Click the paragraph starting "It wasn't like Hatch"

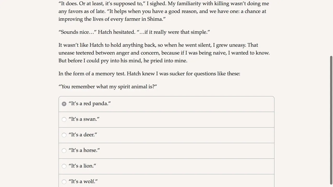[164, 53]
